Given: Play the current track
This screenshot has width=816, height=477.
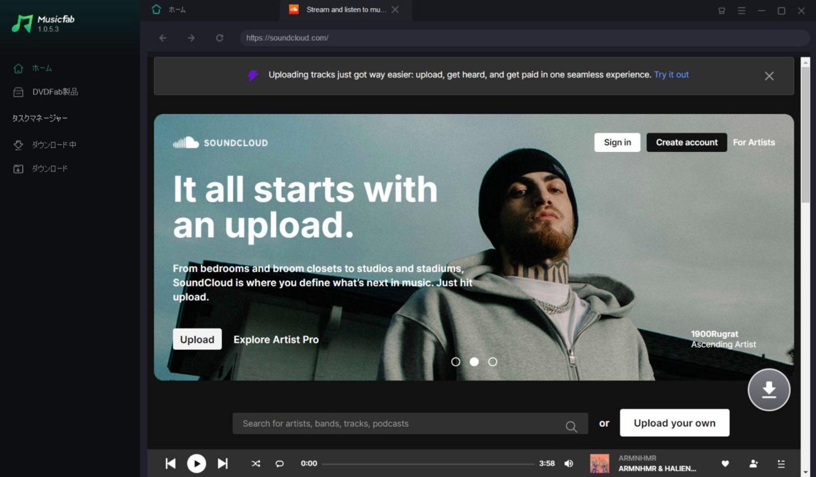Looking at the screenshot, I should [196, 463].
